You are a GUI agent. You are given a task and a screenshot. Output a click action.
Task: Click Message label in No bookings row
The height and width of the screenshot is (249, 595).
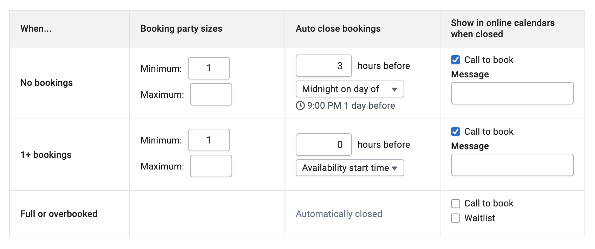point(470,74)
